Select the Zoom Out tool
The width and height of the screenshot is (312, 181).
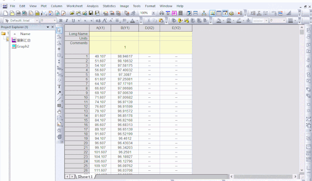[x=59, y=43]
